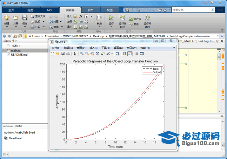The width and height of the screenshot is (227, 159).
Task: Click the Run and Advance (运行并前进) icon
Action: (x=122, y=17)
